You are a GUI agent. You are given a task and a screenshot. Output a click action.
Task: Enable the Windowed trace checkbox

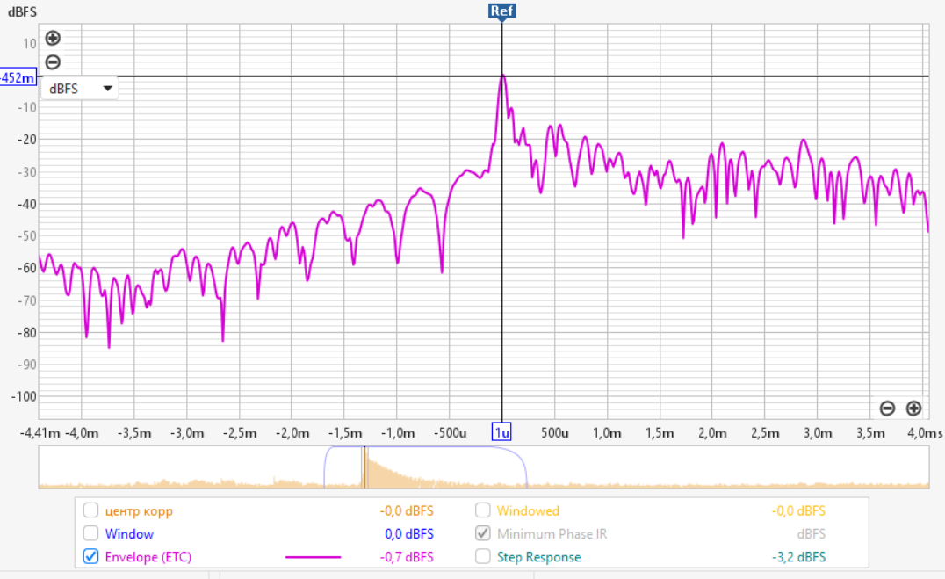point(483,510)
